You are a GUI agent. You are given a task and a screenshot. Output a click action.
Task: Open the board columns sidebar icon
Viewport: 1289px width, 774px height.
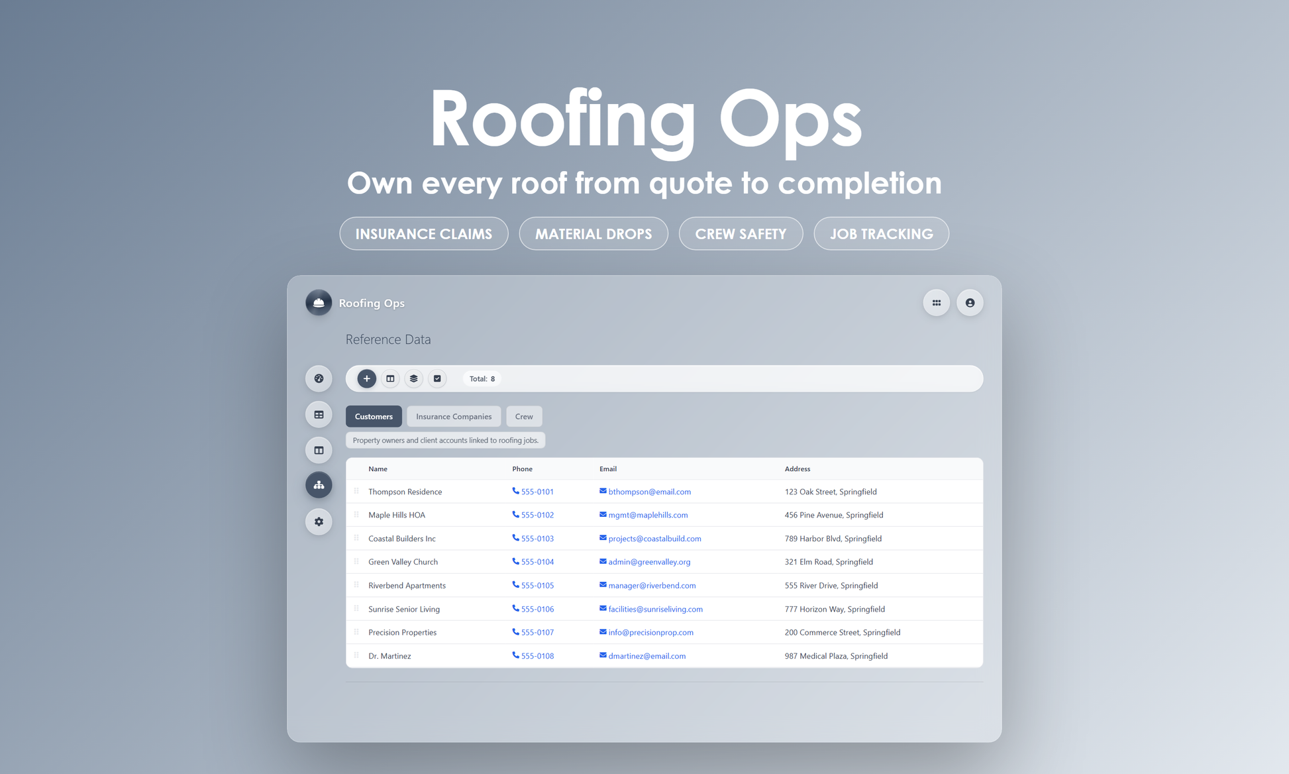coord(319,450)
